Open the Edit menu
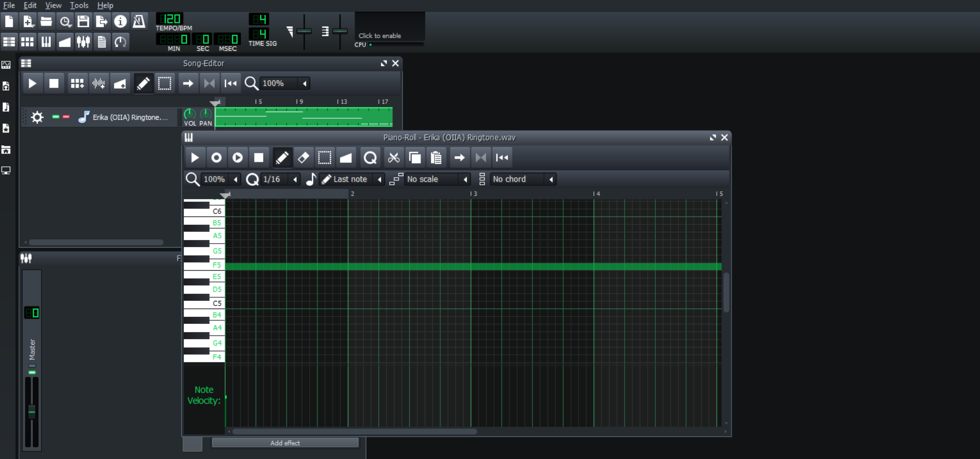 pyautogui.click(x=30, y=5)
